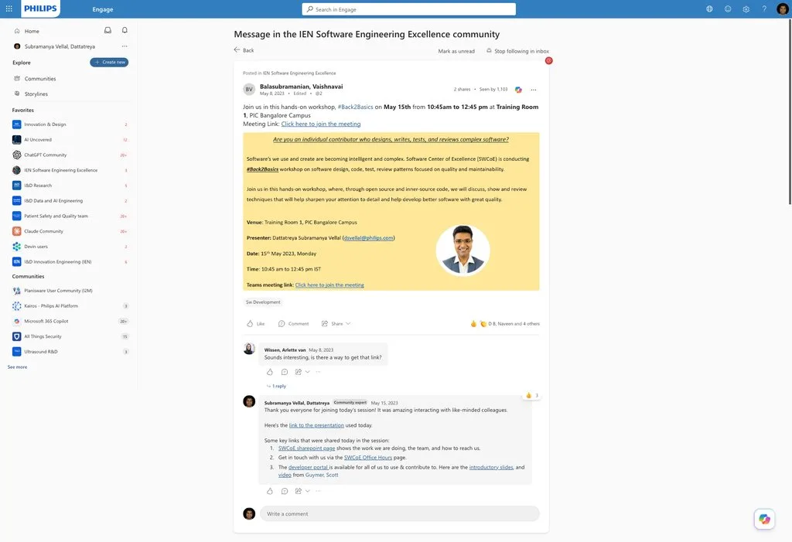792x542 pixels.
Task: Open AI Uncovered community
Action: coord(70,139)
